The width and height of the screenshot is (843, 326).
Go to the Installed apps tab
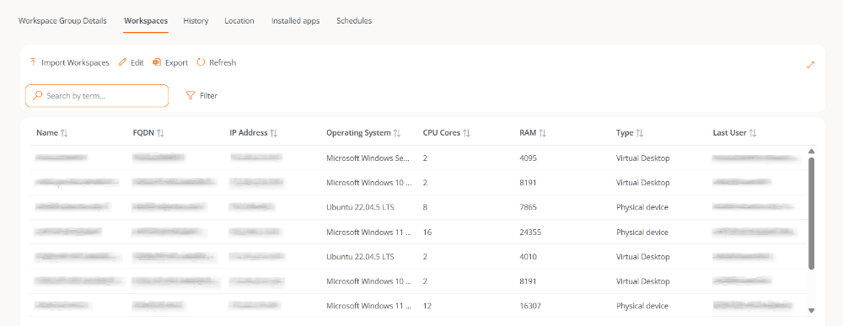295,21
